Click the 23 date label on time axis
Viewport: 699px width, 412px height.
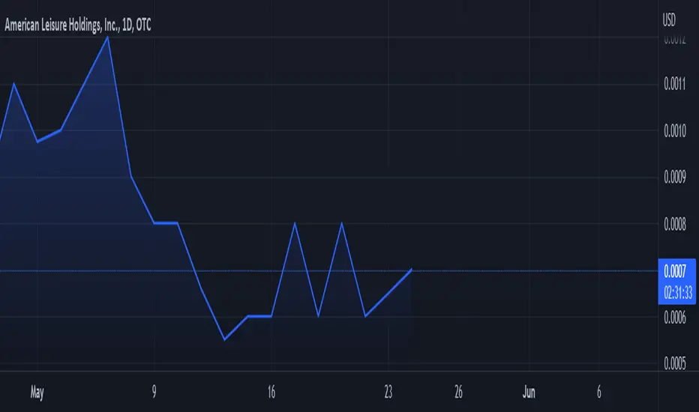[x=388, y=392]
